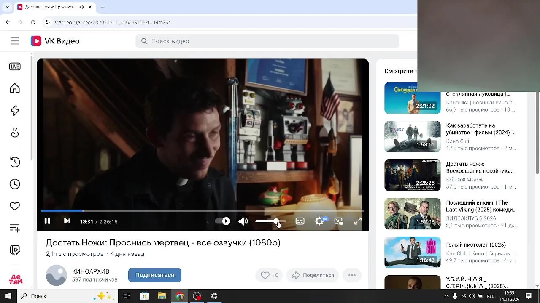This screenshot has height=303, width=540.
Task: Open Последний викинг thumbnail with 1:52:08
Action: point(412,214)
